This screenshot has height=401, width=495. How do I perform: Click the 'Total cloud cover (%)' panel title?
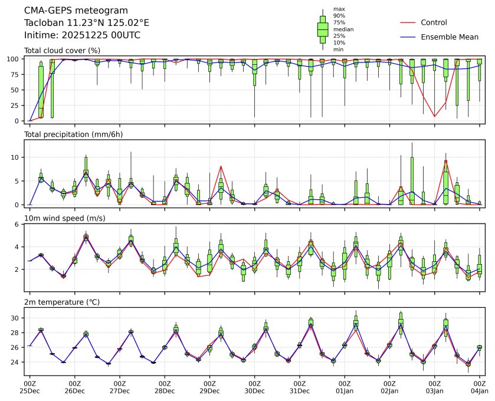tap(62, 51)
